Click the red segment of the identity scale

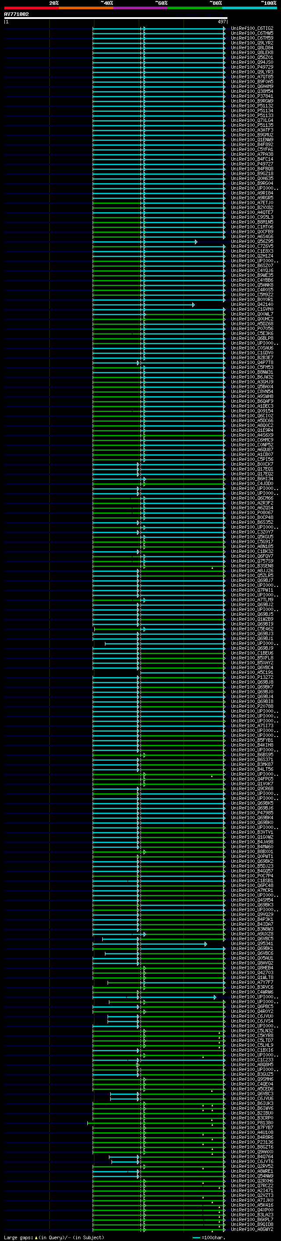pyautogui.click(x=31, y=8)
